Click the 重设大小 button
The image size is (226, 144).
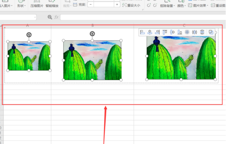(x=131, y=5)
